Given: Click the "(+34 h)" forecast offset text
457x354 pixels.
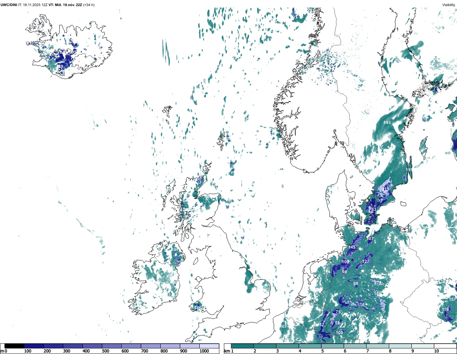Looking at the screenshot, I should (x=89, y=5).
